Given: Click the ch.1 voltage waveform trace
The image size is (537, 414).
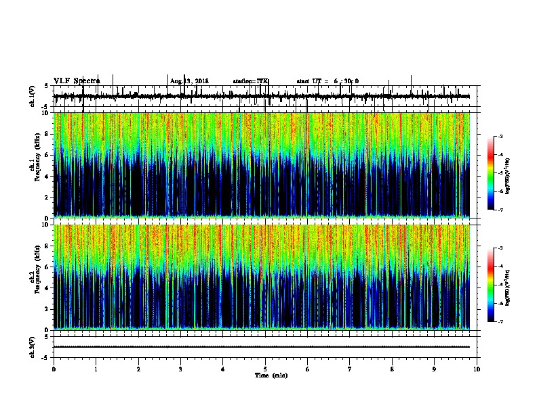Looking at the screenshot, I should (x=262, y=96).
